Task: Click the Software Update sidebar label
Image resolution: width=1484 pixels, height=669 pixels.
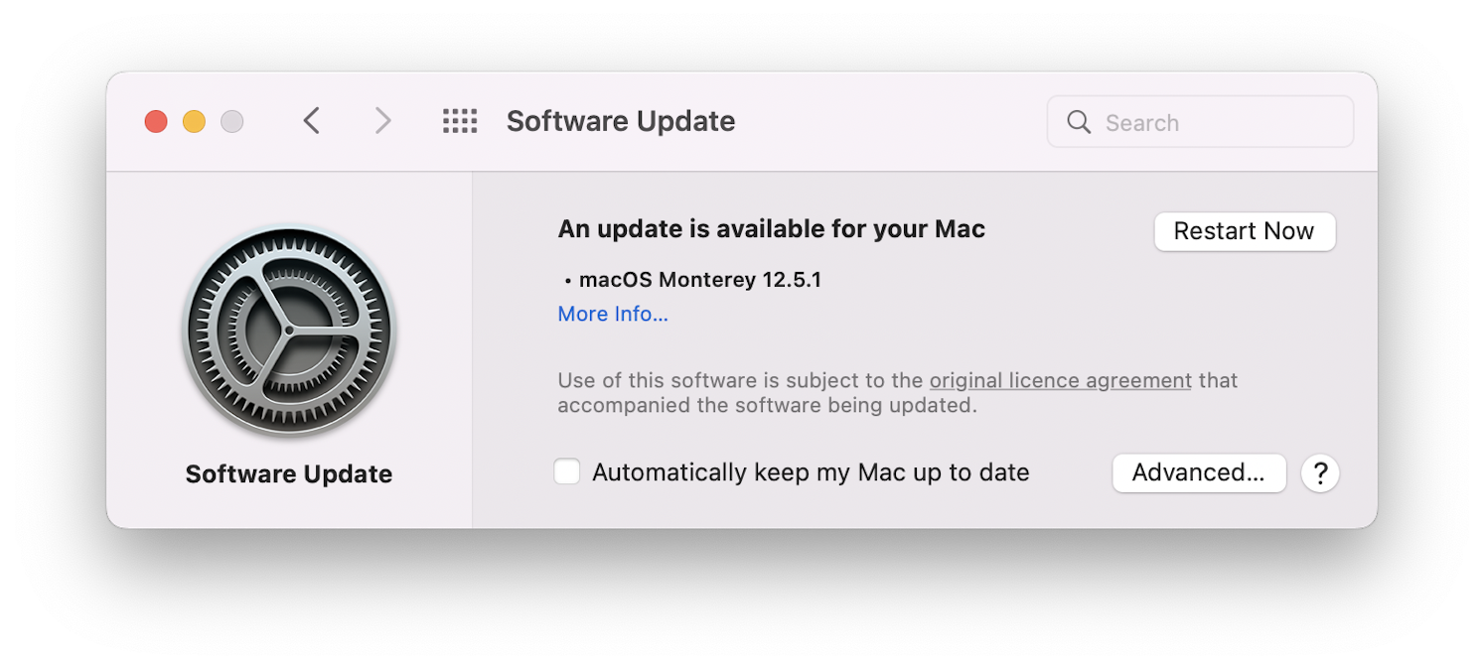Action: (x=289, y=473)
